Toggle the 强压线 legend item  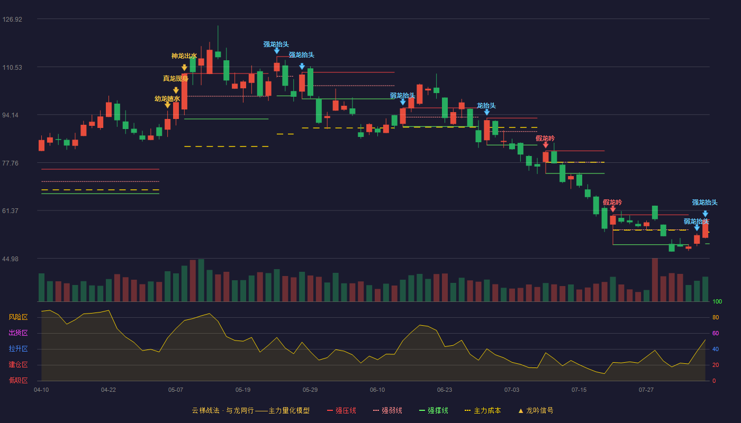click(341, 410)
